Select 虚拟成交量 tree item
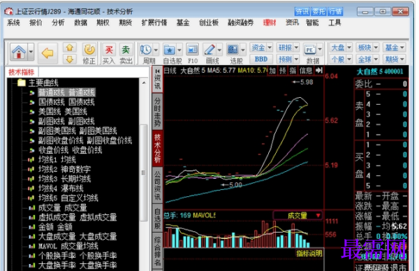The height and width of the screenshot is (271, 419). point(78,217)
